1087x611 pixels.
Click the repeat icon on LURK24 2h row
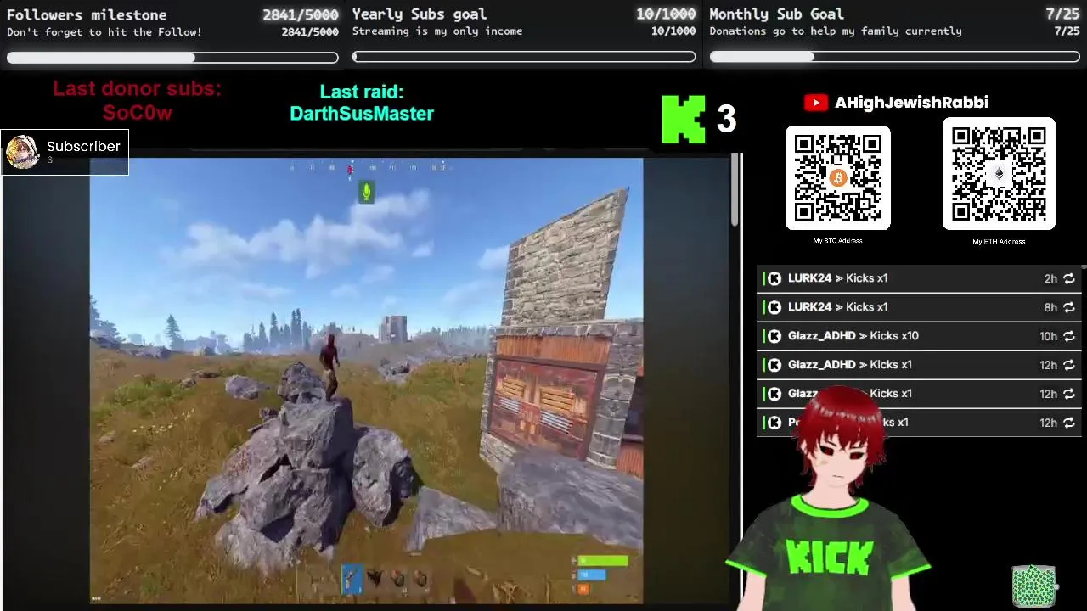point(1069,278)
